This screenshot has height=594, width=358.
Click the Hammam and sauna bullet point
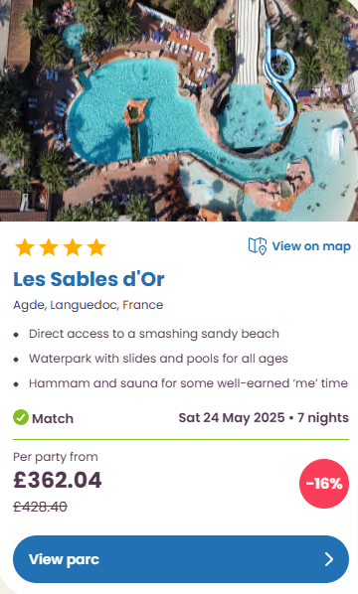click(x=188, y=383)
